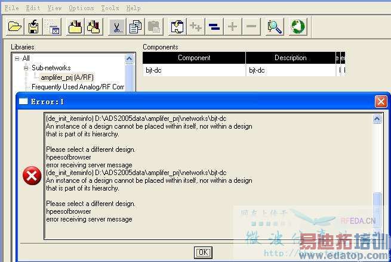Viewport: 391px width, 262px height.
Task: Click OK in the Error dialog
Action: (x=203, y=252)
